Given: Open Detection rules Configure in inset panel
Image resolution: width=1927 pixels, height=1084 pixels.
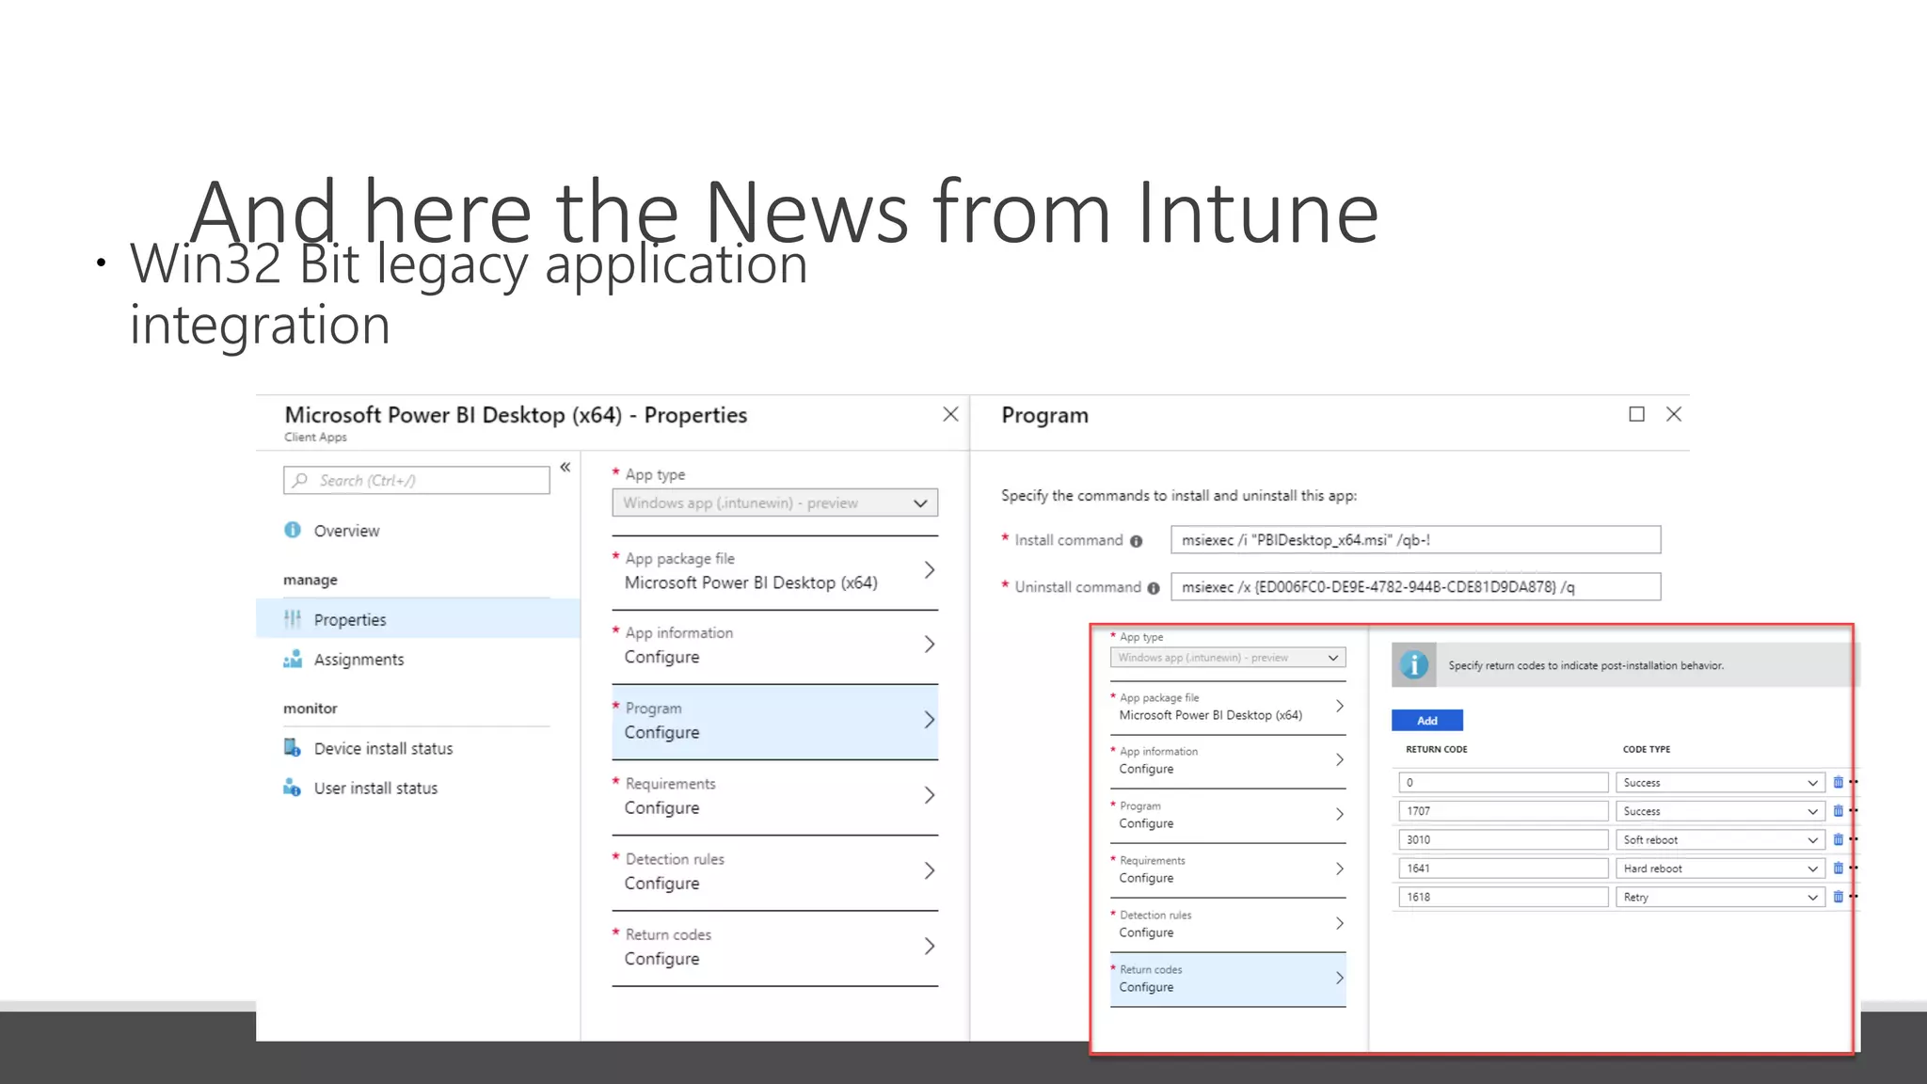Looking at the screenshot, I should (x=1228, y=924).
